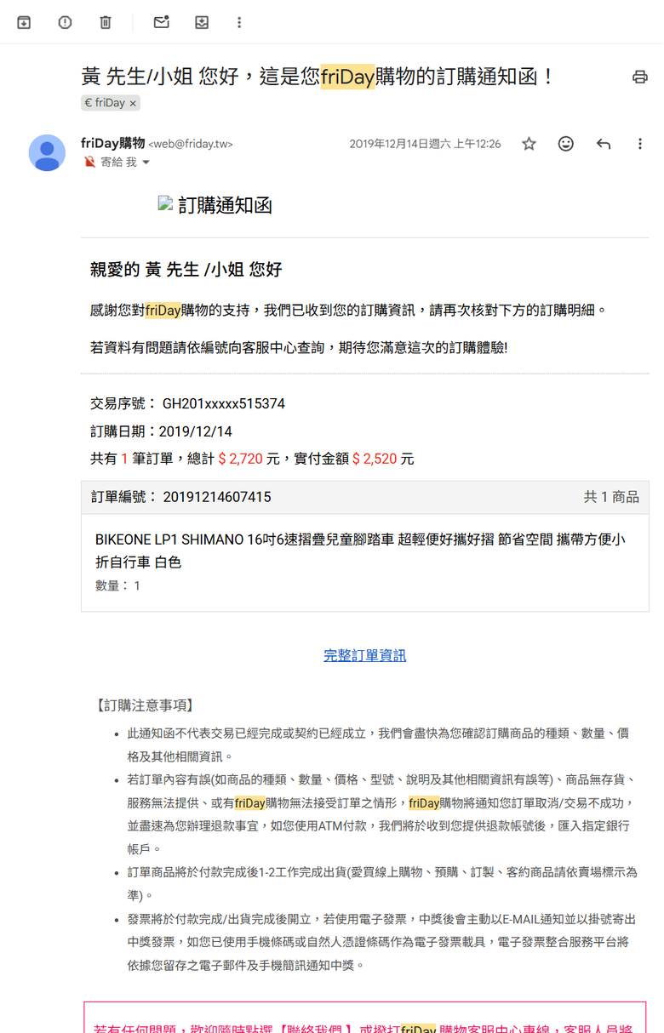Viewport: 664px width, 1033px height.
Task: Click sender address web@friday.tw
Action: pos(191,144)
